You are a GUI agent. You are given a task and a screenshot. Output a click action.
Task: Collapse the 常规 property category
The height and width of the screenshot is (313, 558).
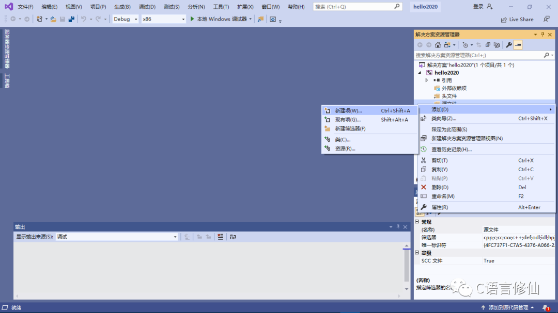click(417, 222)
